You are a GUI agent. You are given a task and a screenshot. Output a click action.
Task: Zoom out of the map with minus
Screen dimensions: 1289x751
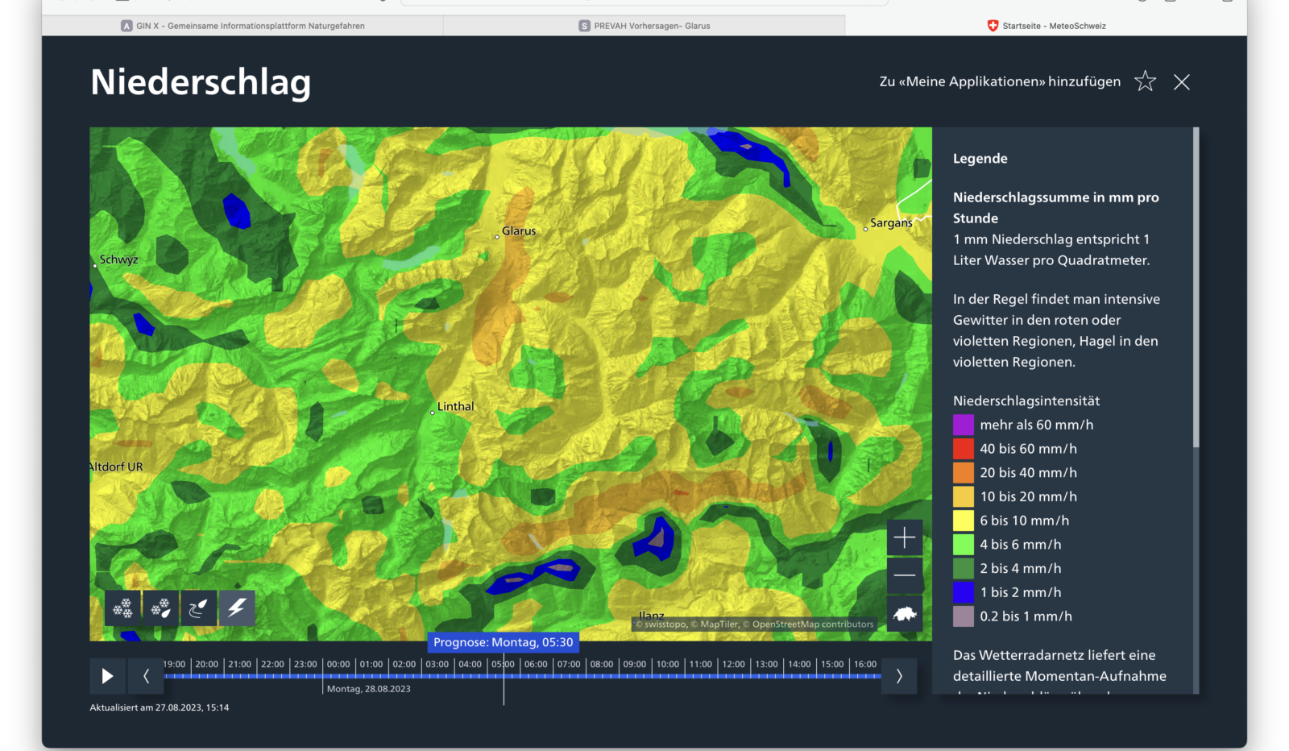[x=905, y=575]
